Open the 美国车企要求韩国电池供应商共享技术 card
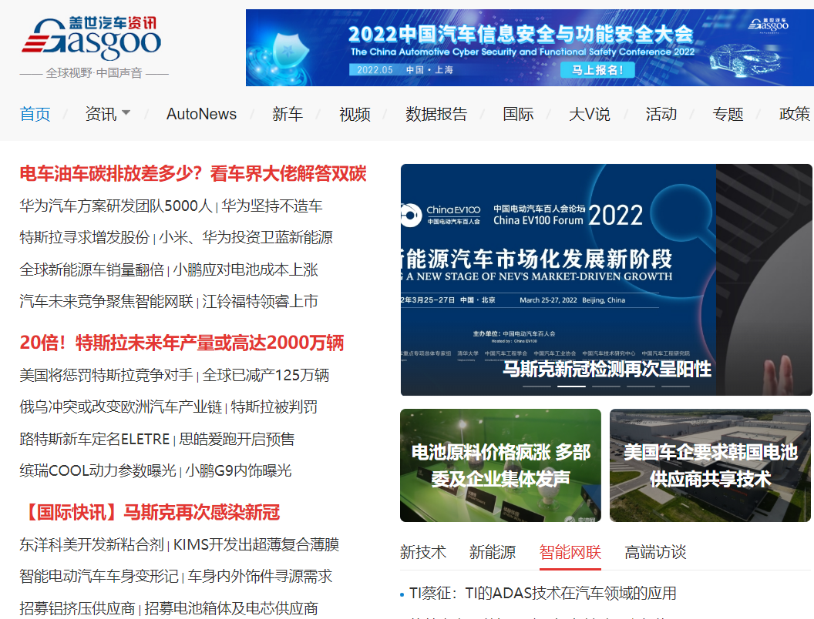Viewport: 814px width, 619px height. (710, 466)
